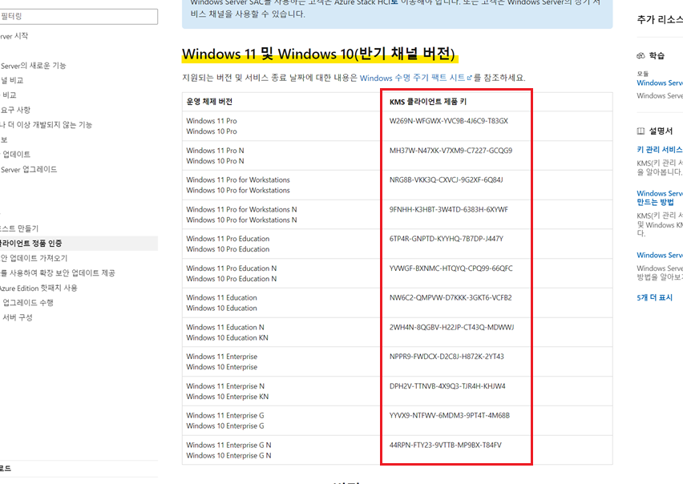Image resolution: width=683 pixels, height=484 pixels.
Task: Select the 요구 사항 sidebar entry
Action: pos(15,110)
